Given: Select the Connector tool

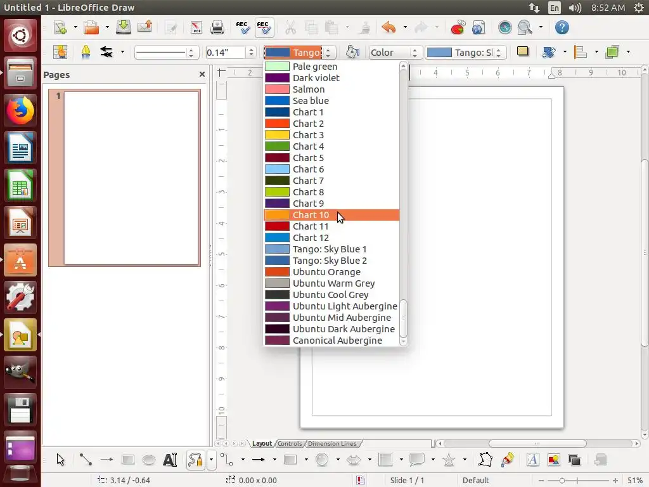Looking at the screenshot, I should point(226,459).
